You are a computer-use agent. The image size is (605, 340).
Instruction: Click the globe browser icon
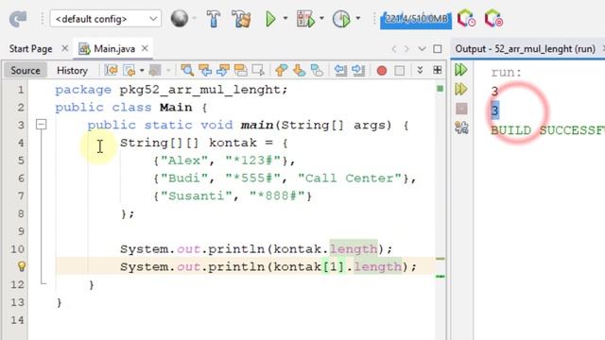pyautogui.click(x=179, y=19)
